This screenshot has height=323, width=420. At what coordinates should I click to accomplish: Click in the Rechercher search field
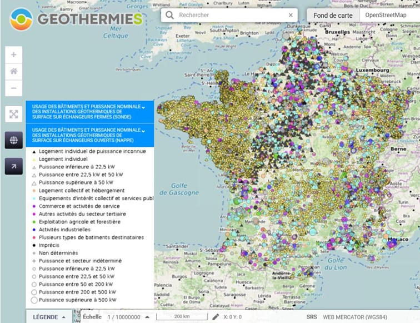(x=231, y=15)
